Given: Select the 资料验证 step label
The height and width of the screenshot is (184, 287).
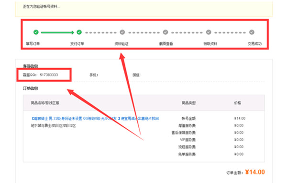Looking at the screenshot, I should [121, 44].
